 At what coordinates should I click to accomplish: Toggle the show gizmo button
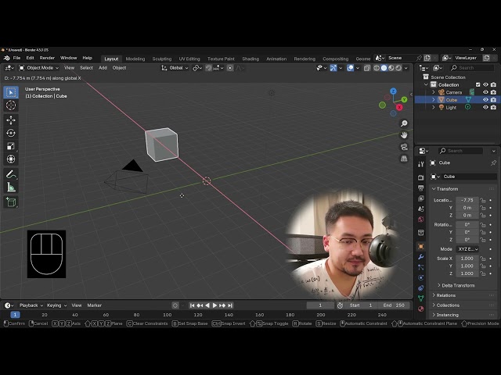333,68
